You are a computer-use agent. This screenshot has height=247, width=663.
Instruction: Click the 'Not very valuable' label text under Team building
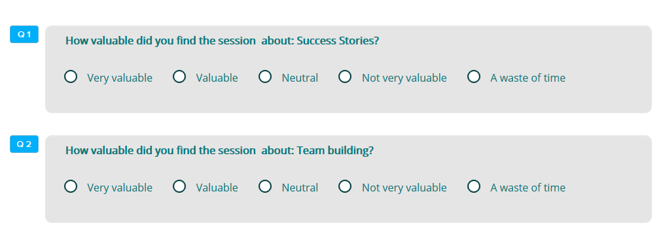pos(404,188)
